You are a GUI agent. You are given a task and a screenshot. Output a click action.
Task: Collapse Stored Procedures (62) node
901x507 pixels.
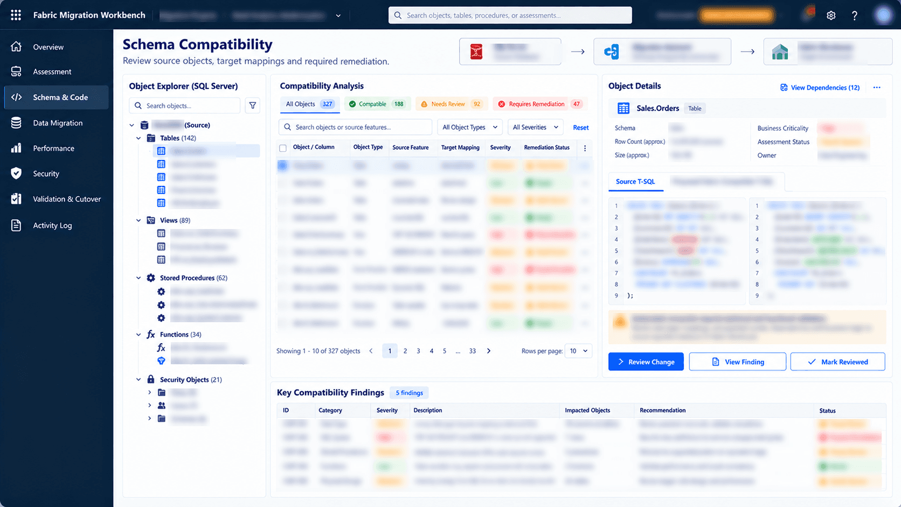click(x=138, y=278)
